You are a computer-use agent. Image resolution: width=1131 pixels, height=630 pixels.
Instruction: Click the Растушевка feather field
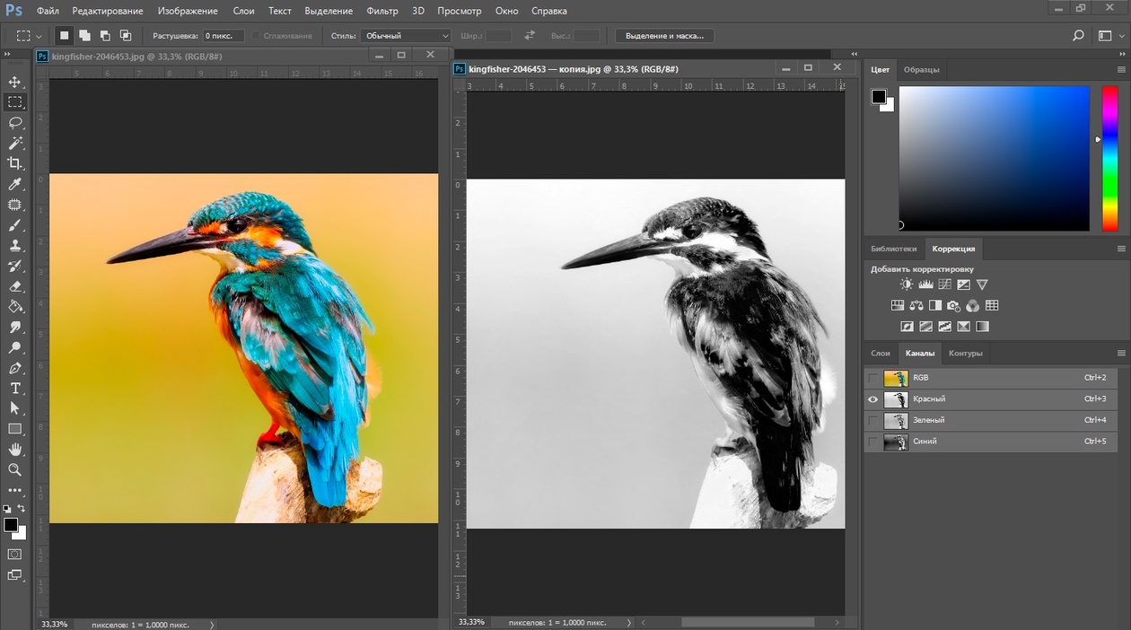(223, 36)
